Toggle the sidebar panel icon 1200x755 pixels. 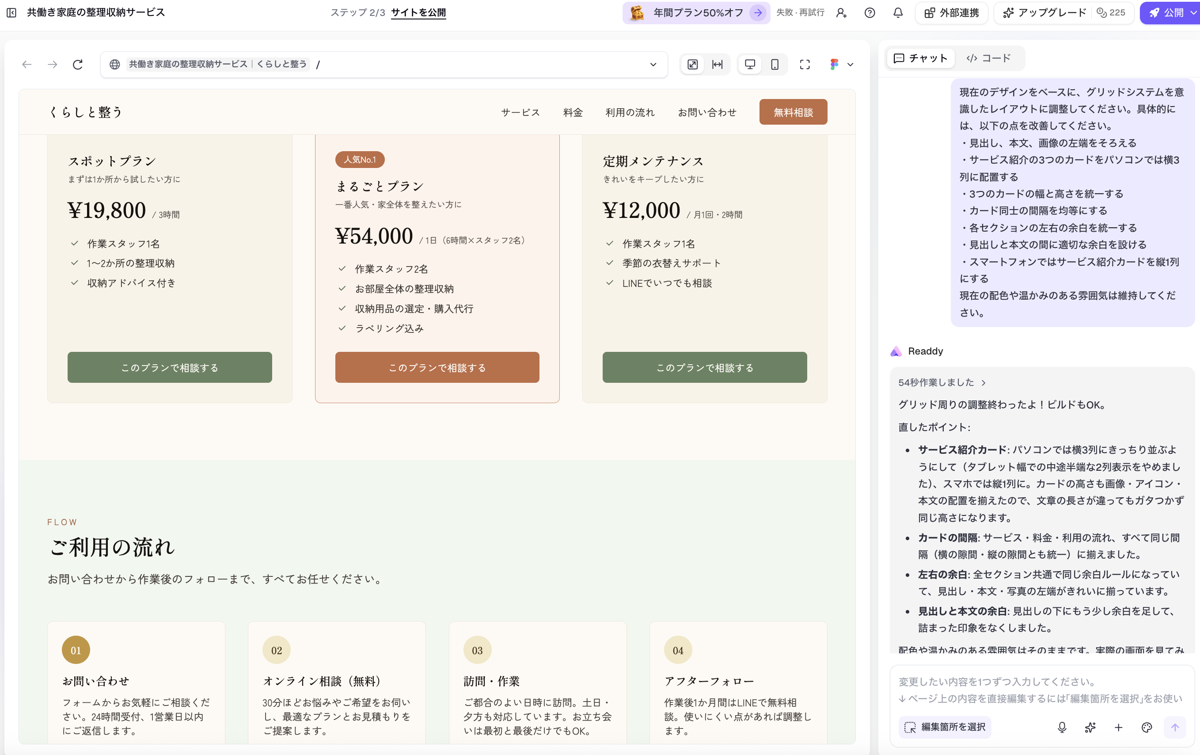pyautogui.click(x=11, y=12)
